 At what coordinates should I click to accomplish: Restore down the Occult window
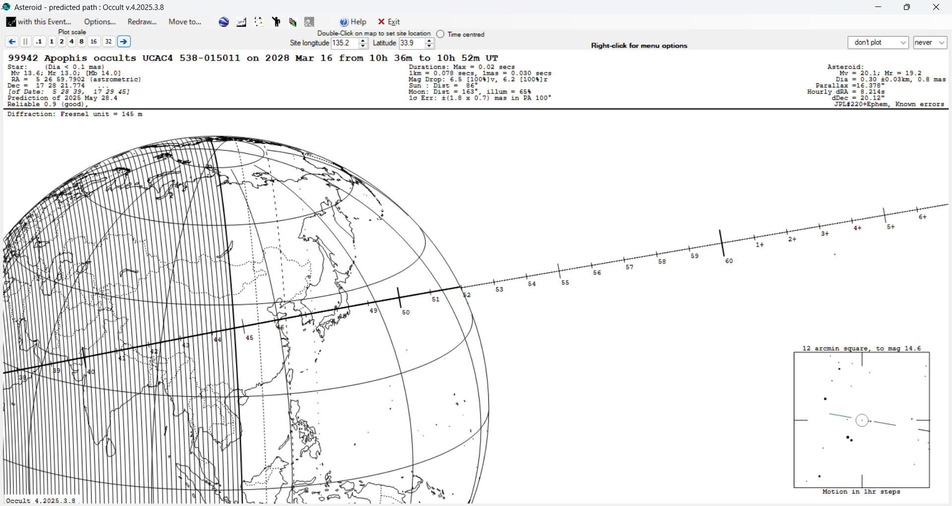(907, 7)
